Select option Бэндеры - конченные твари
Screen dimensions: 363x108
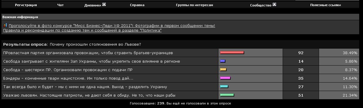(x=68, y=78)
